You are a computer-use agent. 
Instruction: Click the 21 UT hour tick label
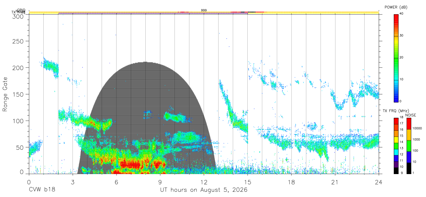tap(335, 182)
